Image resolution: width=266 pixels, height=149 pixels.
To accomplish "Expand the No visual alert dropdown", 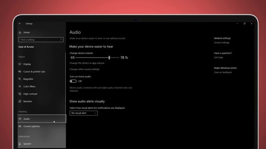I will click(x=84, y=113).
